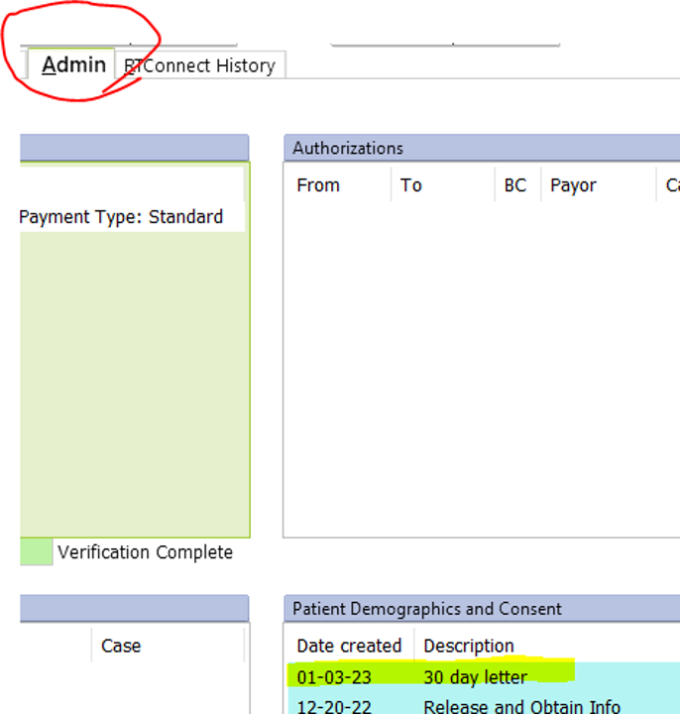Click the Description column header
Screen dimensions: 680x714
pos(469,646)
